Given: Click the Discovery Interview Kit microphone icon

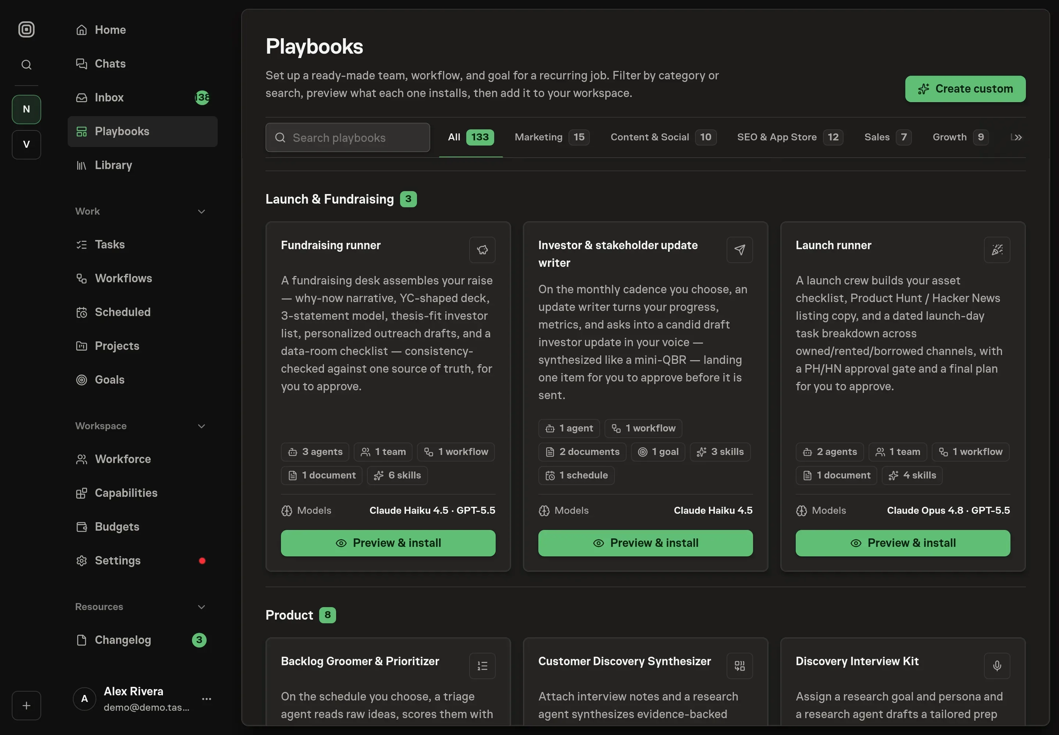Looking at the screenshot, I should pos(997,666).
